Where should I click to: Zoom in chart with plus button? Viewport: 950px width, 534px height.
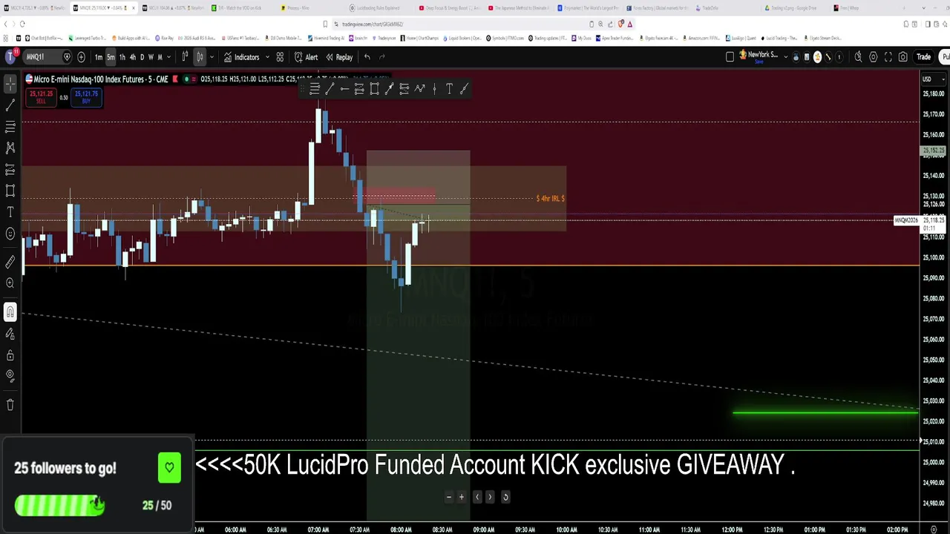(x=462, y=497)
